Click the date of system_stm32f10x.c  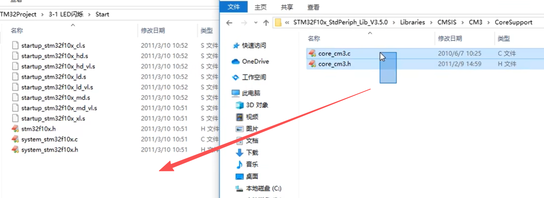(x=164, y=139)
